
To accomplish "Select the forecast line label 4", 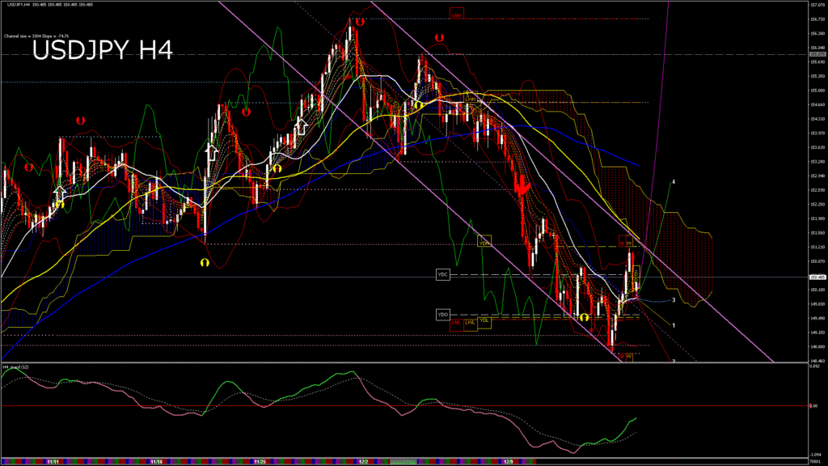I will pos(674,182).
